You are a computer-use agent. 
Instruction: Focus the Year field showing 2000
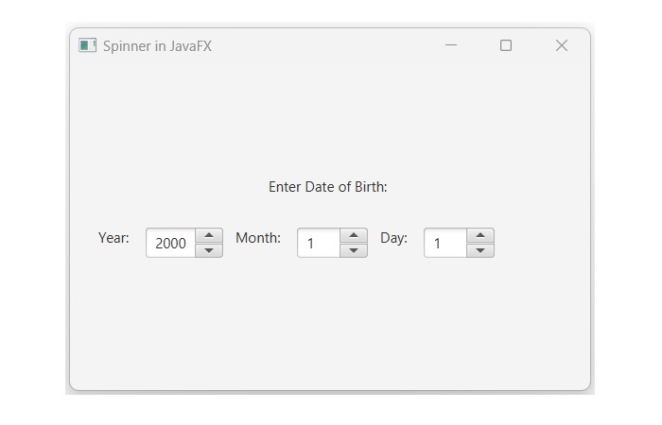(x=171, y=244)
